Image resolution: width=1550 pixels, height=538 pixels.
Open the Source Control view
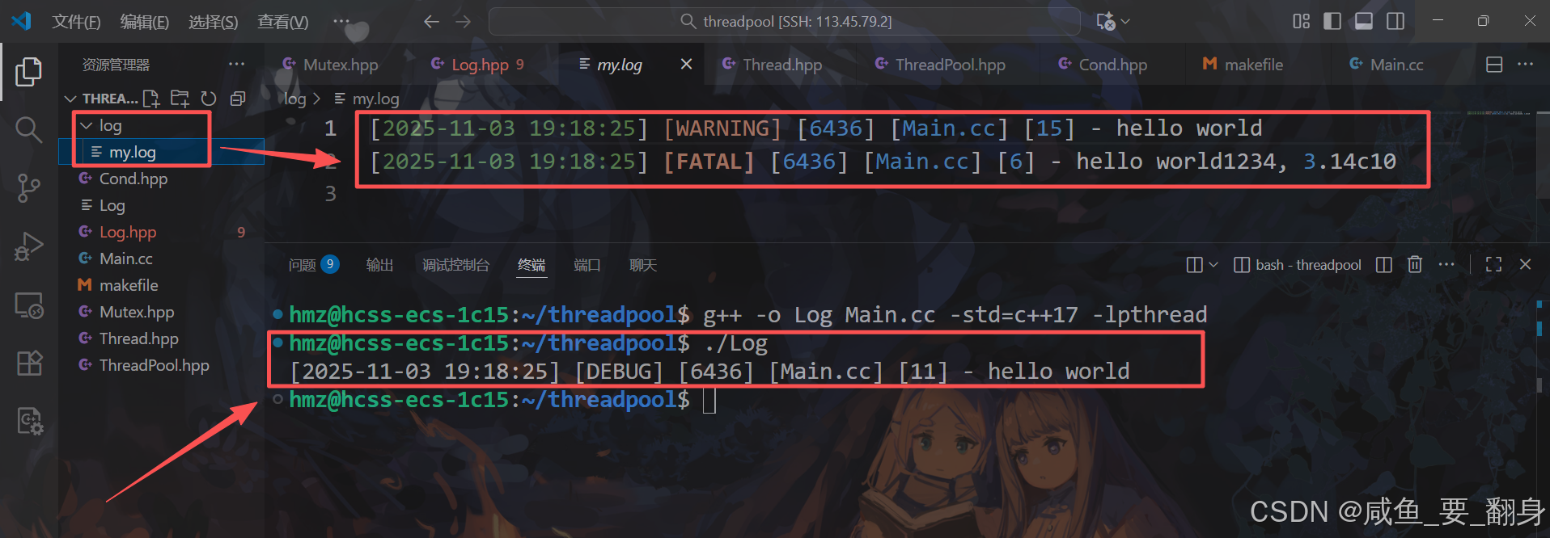(28, 187)
